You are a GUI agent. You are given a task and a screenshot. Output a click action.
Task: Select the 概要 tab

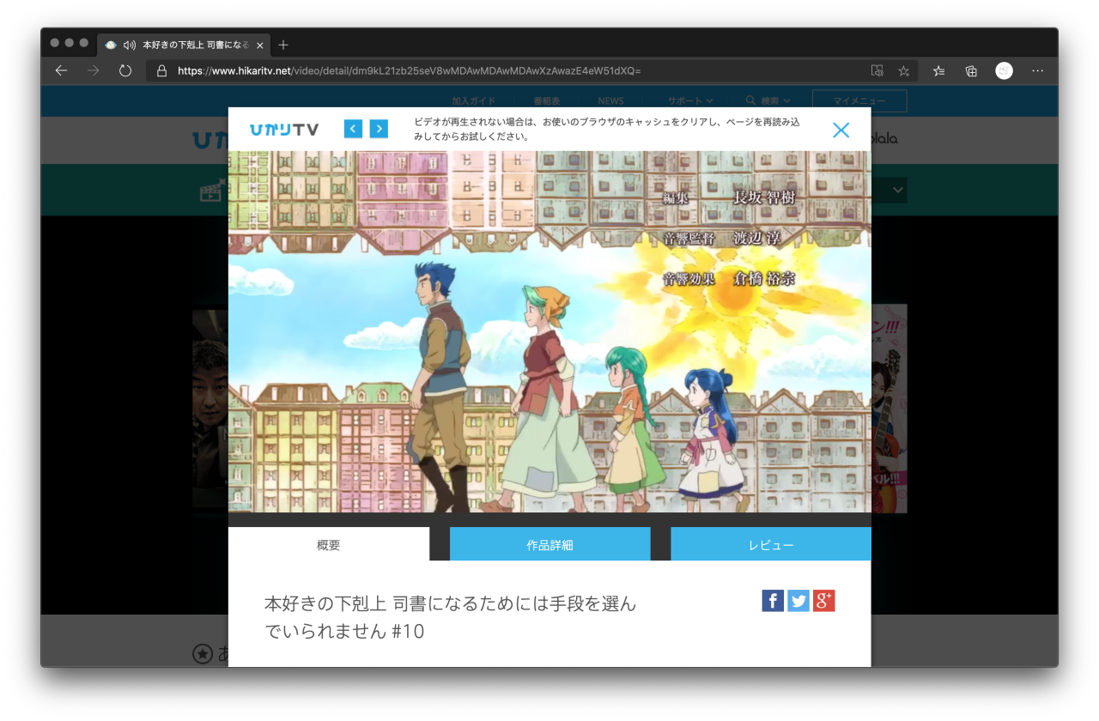tap(329, 544)
